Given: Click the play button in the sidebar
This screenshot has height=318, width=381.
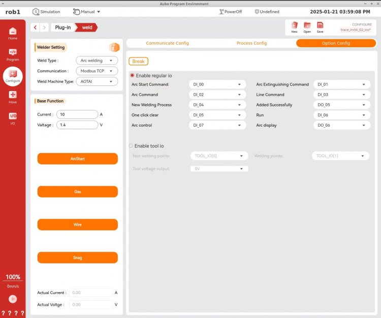Looking at the screenshot, I should click(x=13, y=299).
